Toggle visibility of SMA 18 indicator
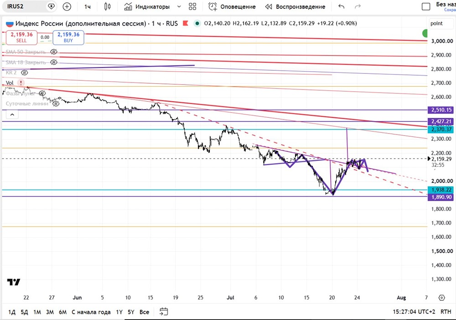 coord(53,62)
